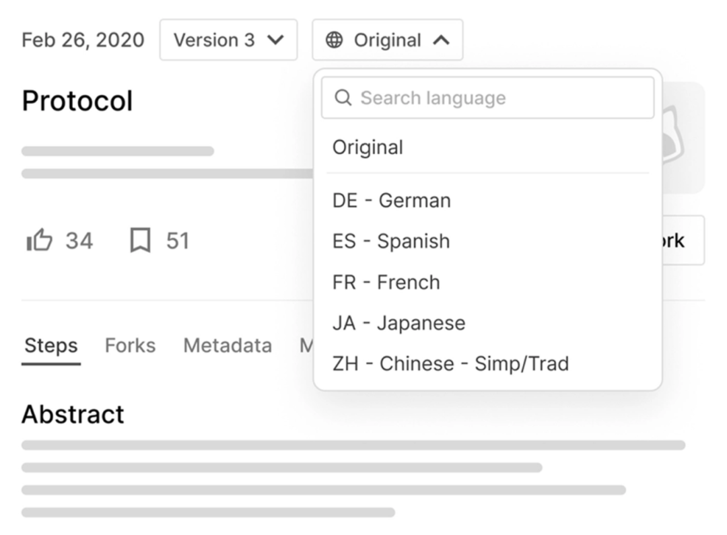Screen dimensions: 727x535
Task: Choose FR - French language
Action: [x=488, y=283]
